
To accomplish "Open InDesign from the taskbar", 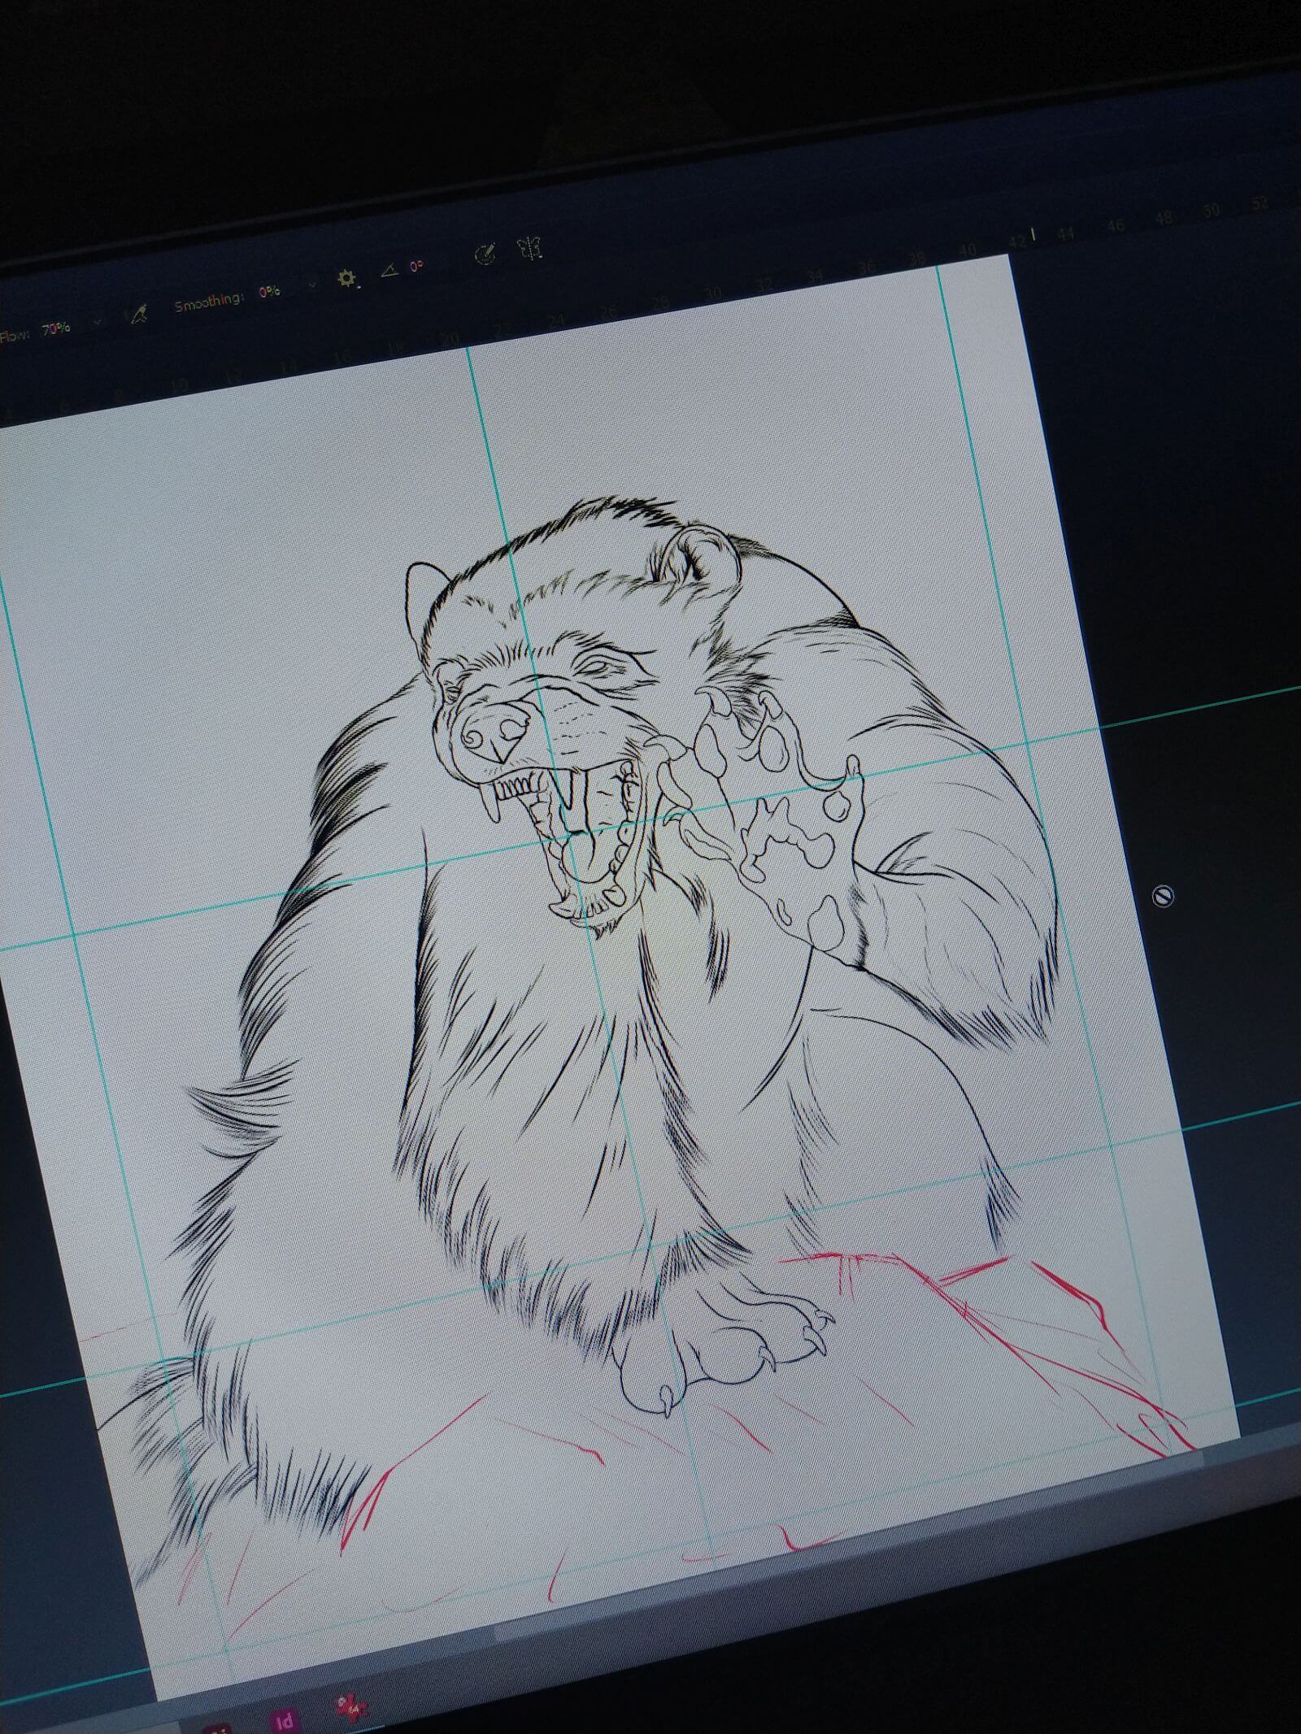I will click(285, 1720).
